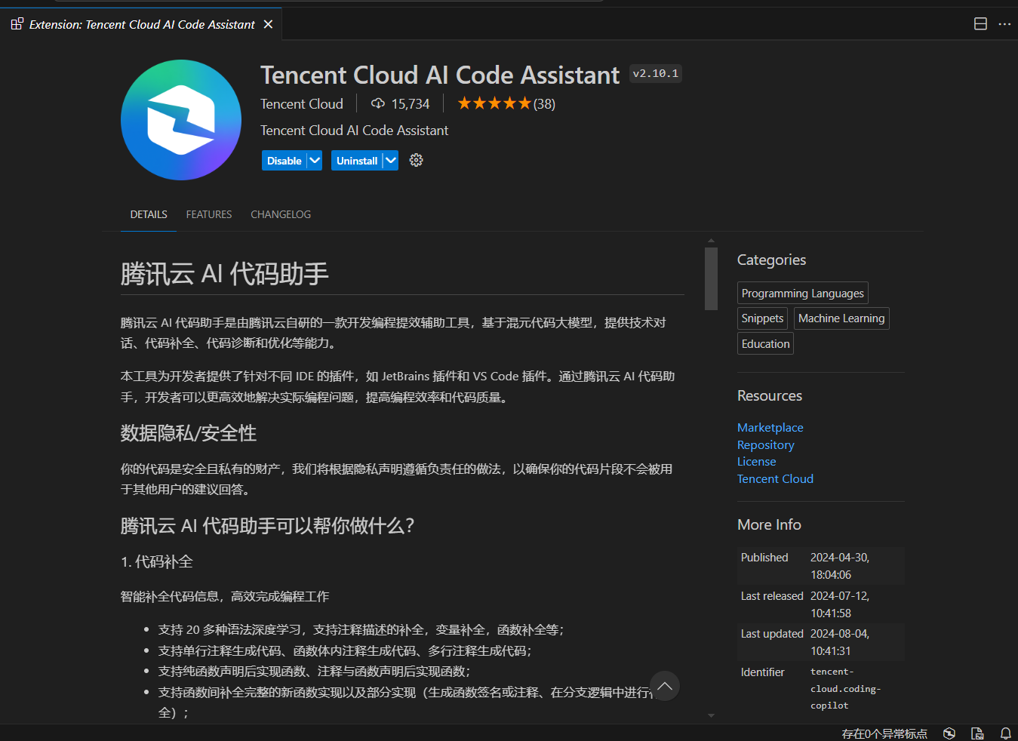Switch to the CHANGELOG tab

click(x=281, y=214)
